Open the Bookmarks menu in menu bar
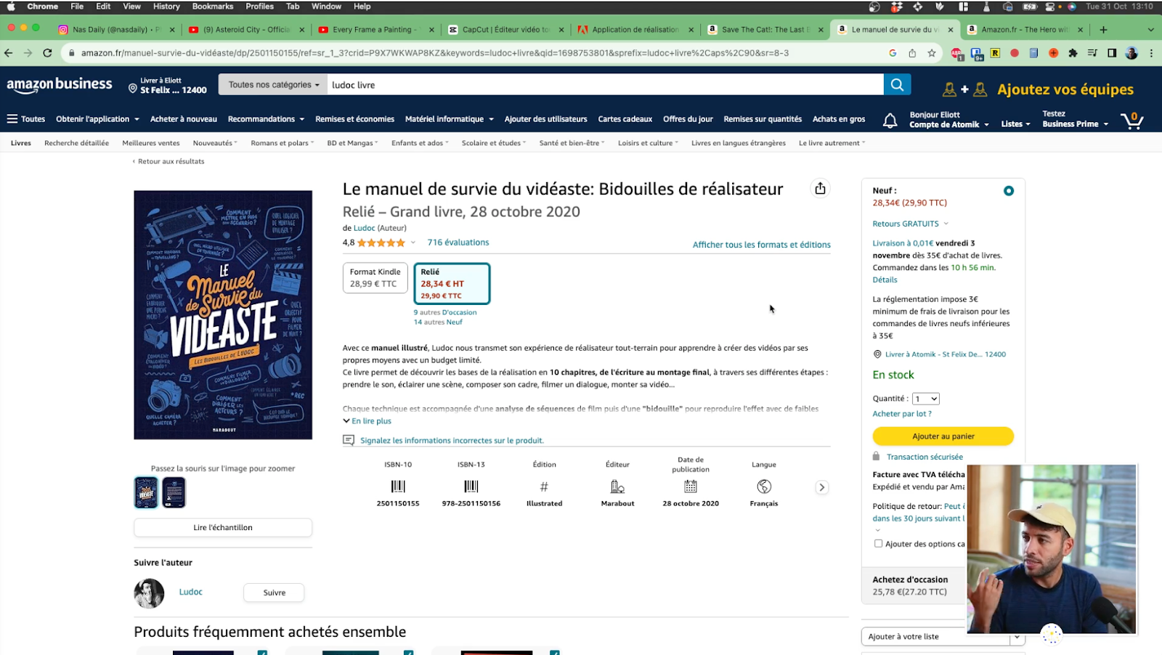Image resolution: width=1162 pixels, height=655 pixels. pos(213,7)
